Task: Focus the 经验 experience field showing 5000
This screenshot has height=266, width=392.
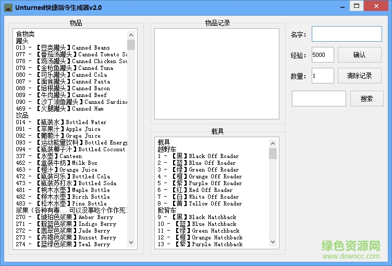Action: [x=323, y=55]
